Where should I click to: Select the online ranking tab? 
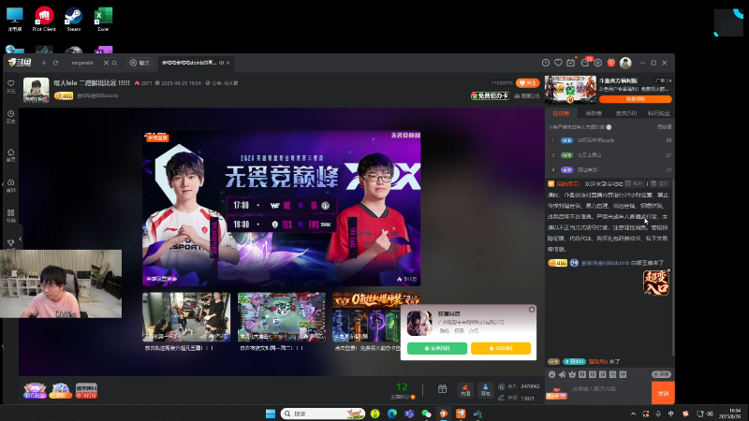(x=561, y=113)
